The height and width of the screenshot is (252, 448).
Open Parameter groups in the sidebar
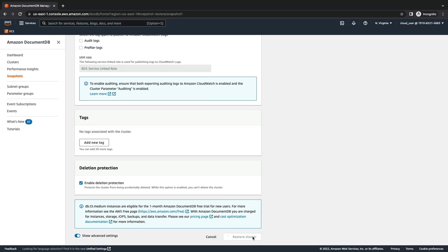20,93
